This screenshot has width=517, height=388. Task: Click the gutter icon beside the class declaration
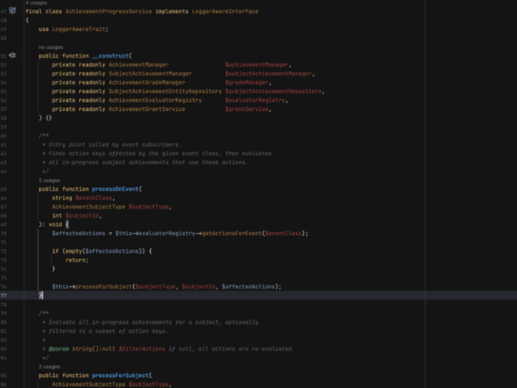[x=12, y=10]
